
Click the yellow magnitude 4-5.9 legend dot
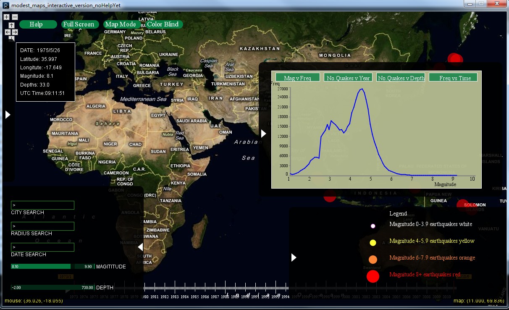pyautogui.click(x=373, y=242)
